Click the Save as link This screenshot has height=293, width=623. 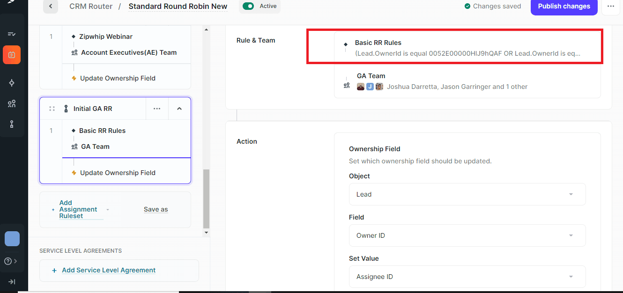(x=156, y=209)
